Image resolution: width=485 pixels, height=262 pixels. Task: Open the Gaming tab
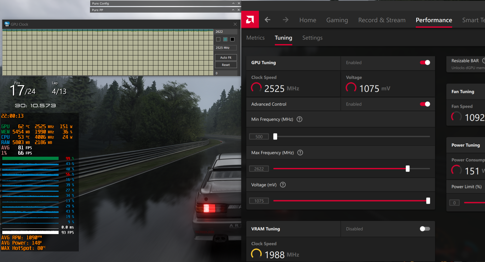tap(337, 20)
